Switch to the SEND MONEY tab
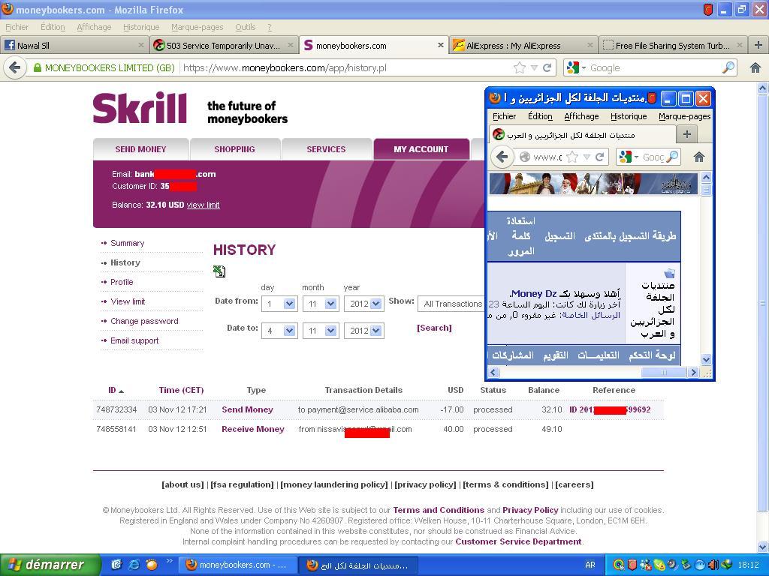The width and height of the screenshot is (769, 576). [x=140, y=149]
